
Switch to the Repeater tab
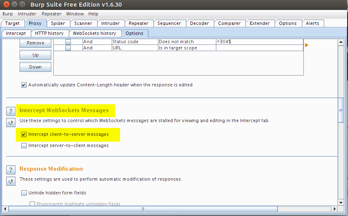pyautogui.click(x=138, y=23)
